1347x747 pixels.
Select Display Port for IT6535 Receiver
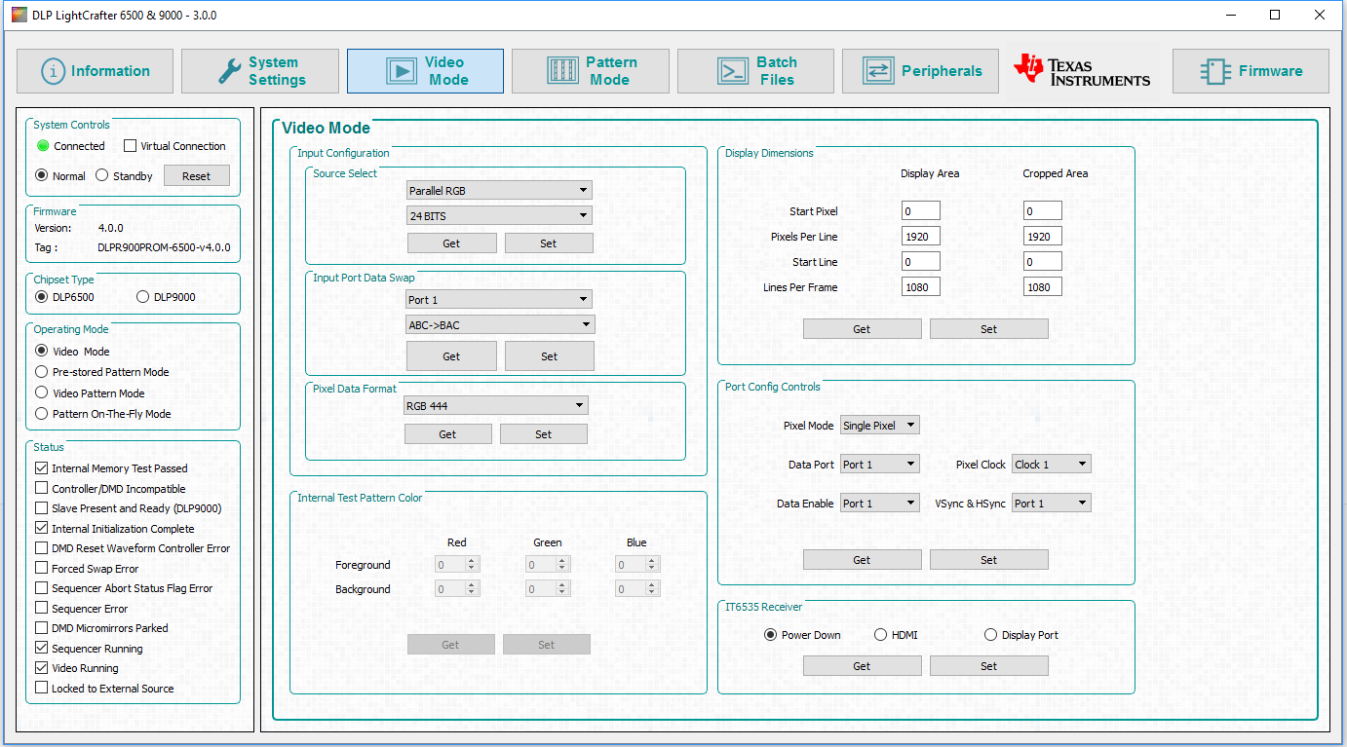[991, 635]
